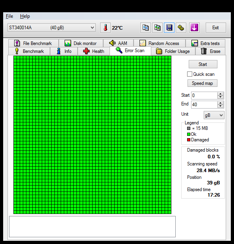Screen dimensions: 234x244
Task: Open the Unit gB dropdown
Action: [214, 115]
